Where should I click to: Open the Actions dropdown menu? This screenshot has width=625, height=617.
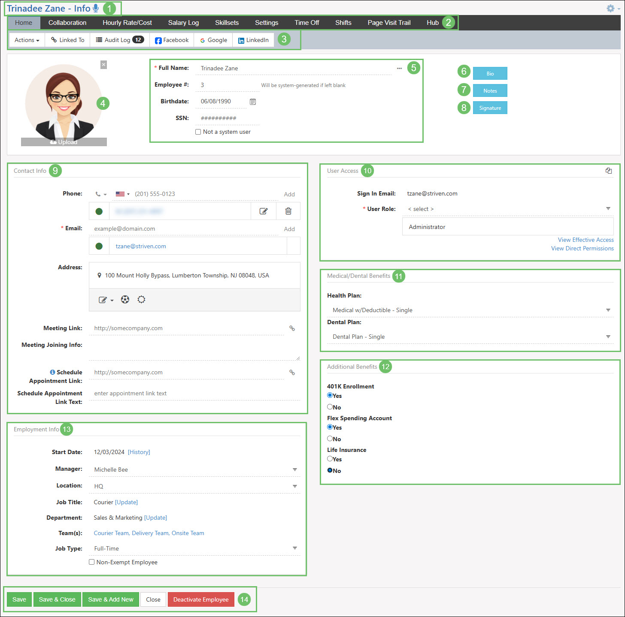27,40
